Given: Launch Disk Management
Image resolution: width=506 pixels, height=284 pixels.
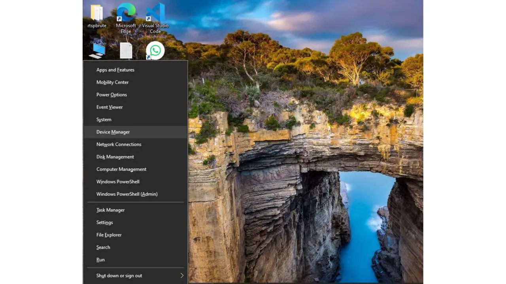Looking at the screenshot, I should point(136,157).
